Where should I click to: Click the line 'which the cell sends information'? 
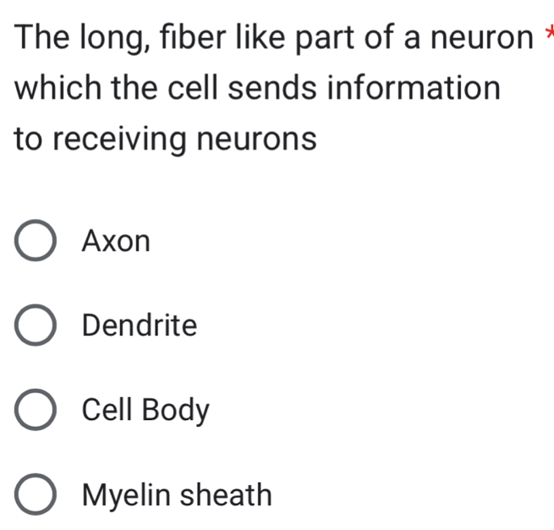click(x=257, y=88)
